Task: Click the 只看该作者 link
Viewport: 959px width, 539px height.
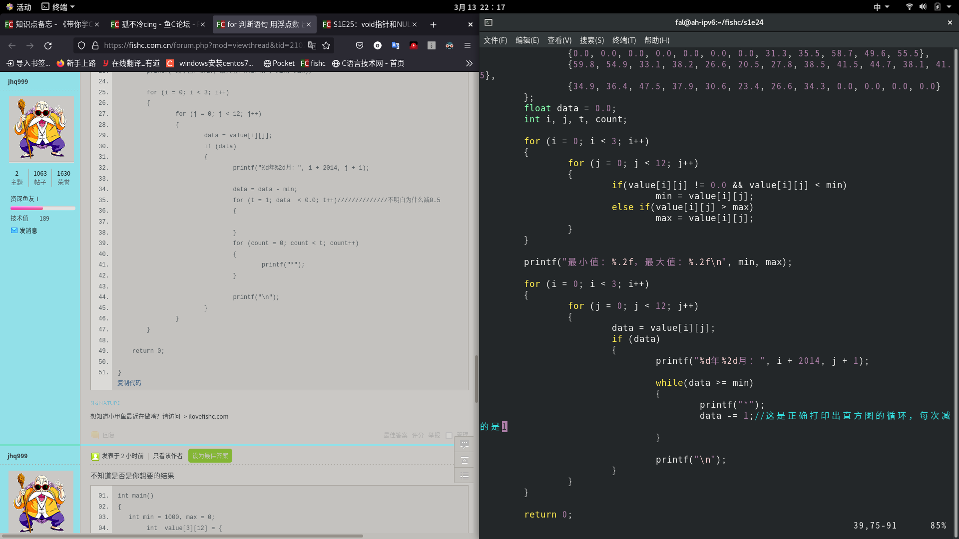Action: tap(168, 456)
